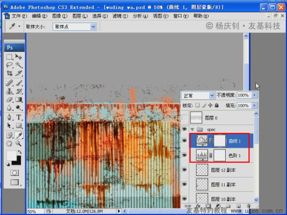Select the Zoom magnifier tool
The width and height of the screenshot is (287, 215).
tap(19, 143)
